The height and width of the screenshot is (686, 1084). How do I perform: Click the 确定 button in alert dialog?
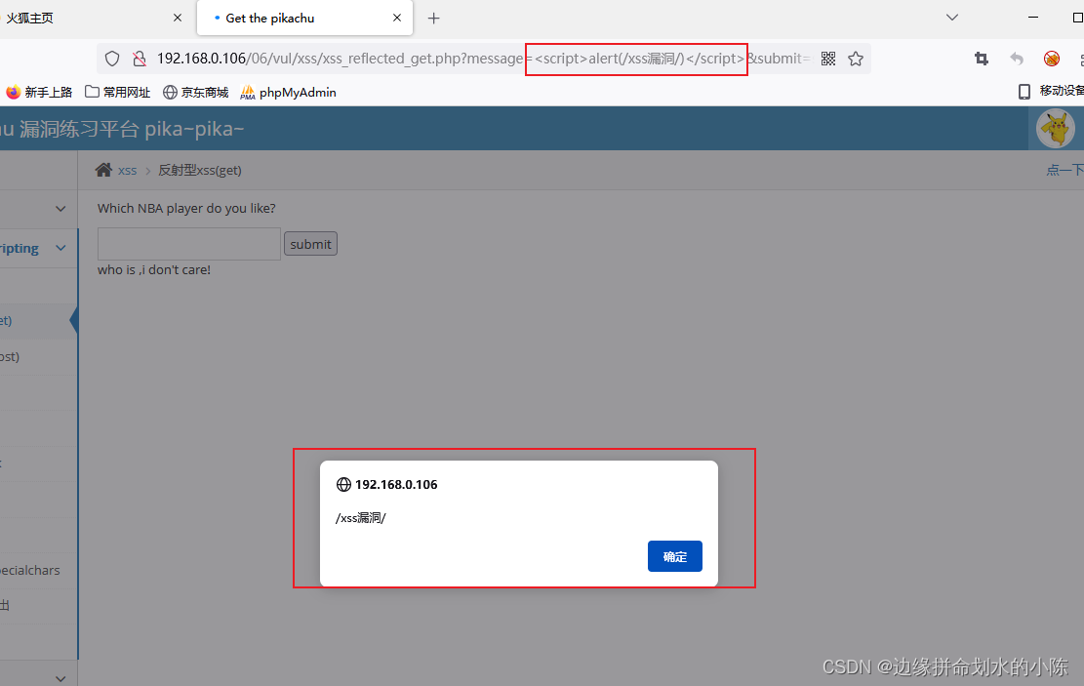click(675, 556)
